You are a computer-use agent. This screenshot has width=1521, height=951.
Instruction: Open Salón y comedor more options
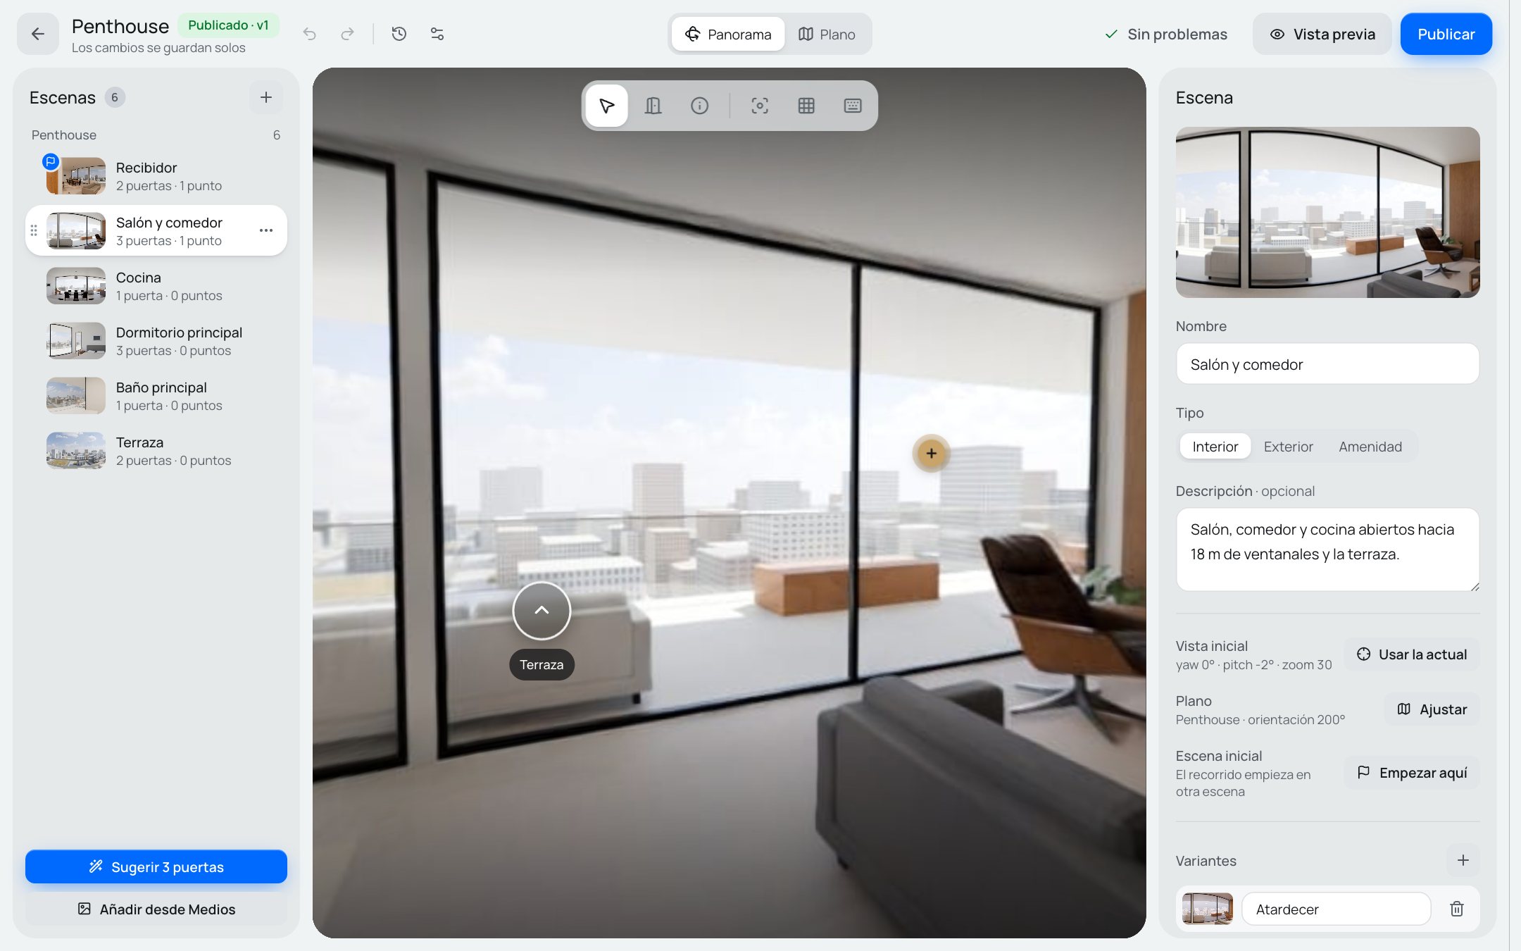pyautogui.click(x=266, y=230)
